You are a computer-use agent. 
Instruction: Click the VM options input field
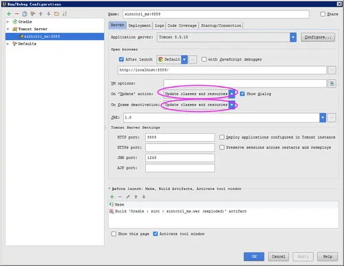[x=245, y=83]
